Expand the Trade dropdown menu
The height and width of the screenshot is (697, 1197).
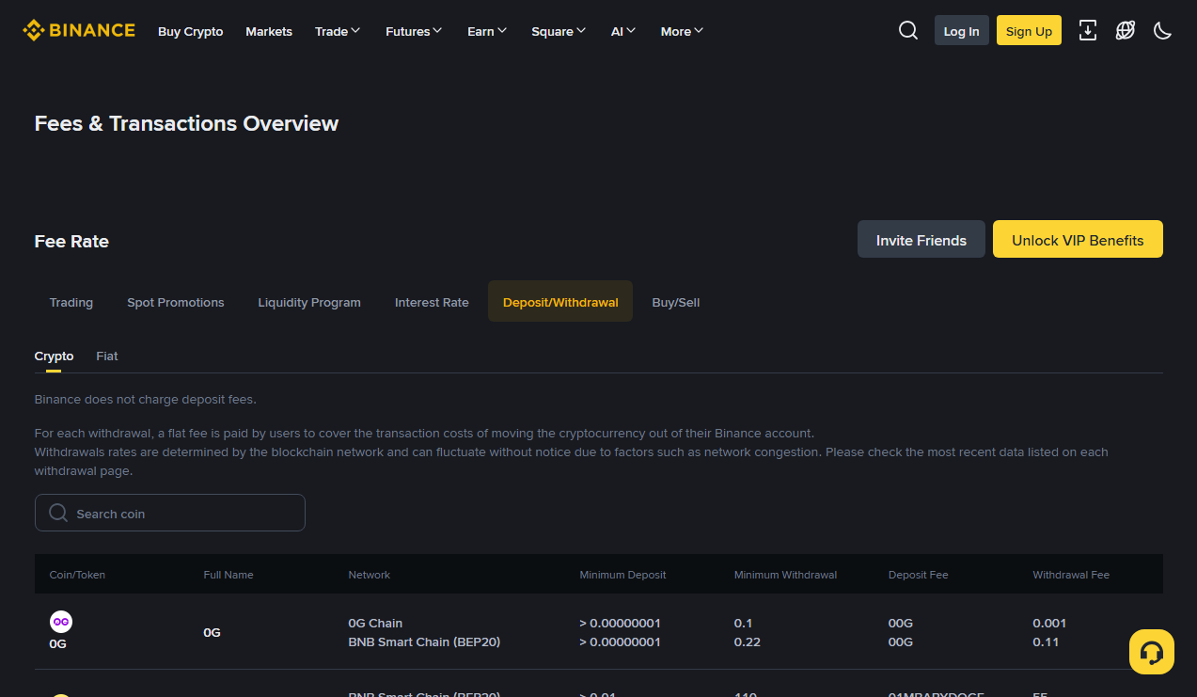tap(338, 31)
